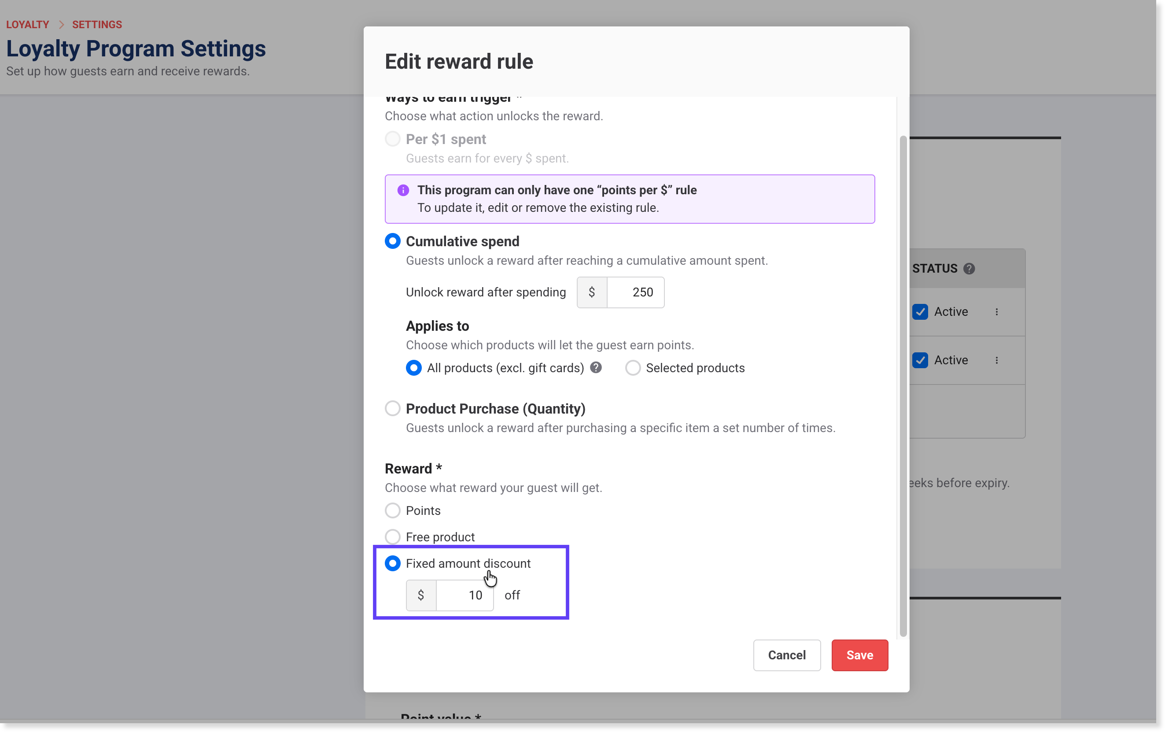The width and height of the screenshot is (1165, 732).
Task: Click the STATUS column help icon
Action: (x=969, y=269)
